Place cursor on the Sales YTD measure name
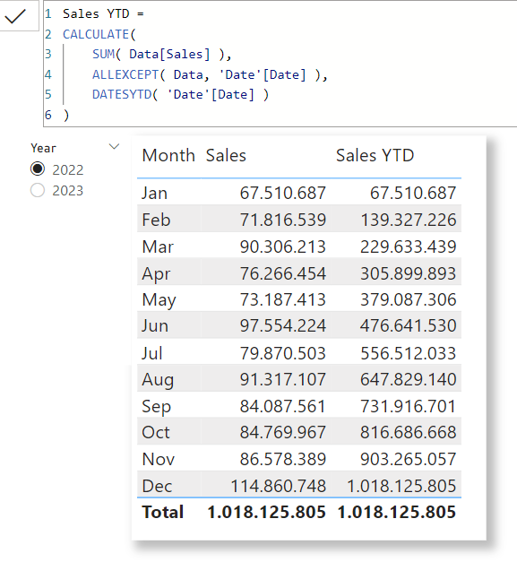 (96, 14)
